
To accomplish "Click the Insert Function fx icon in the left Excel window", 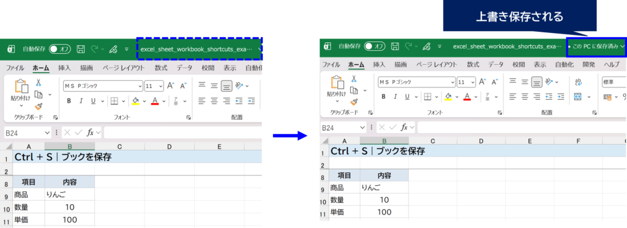I will click(x=91, y=132).
